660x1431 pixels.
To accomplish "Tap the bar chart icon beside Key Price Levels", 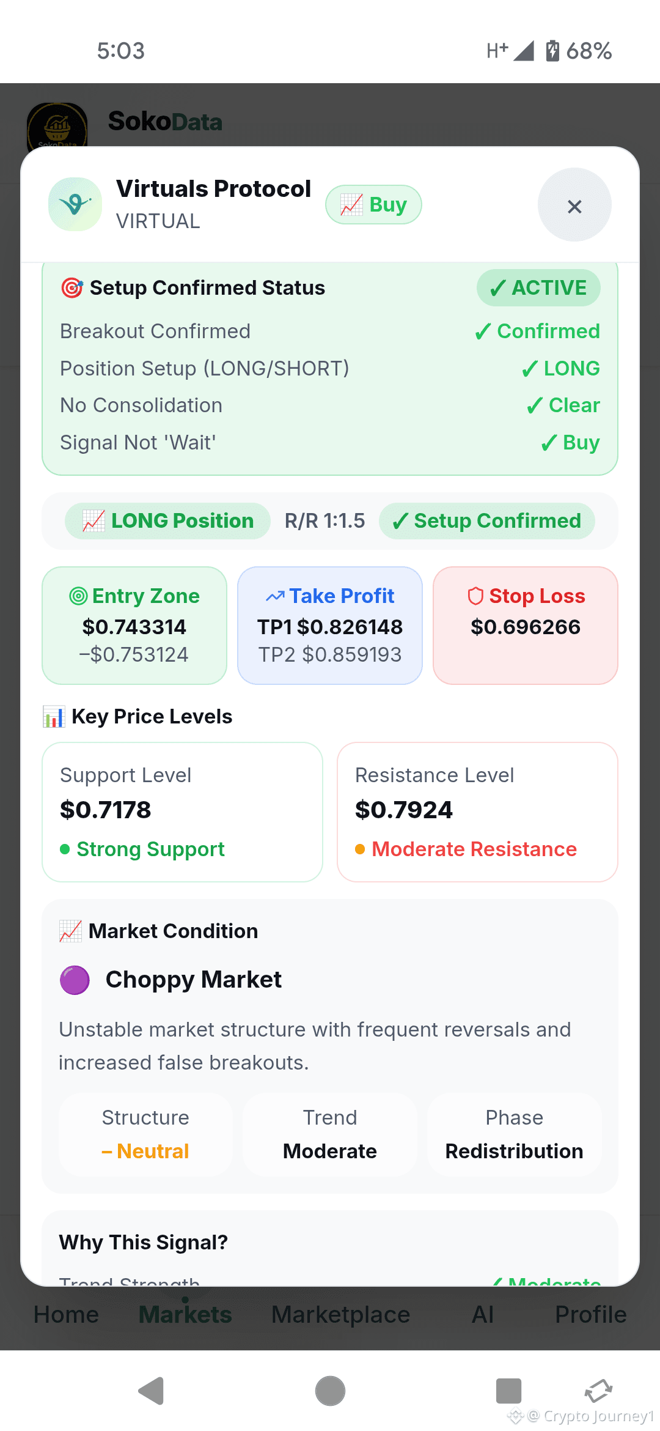I will click(x=54, y=717).
